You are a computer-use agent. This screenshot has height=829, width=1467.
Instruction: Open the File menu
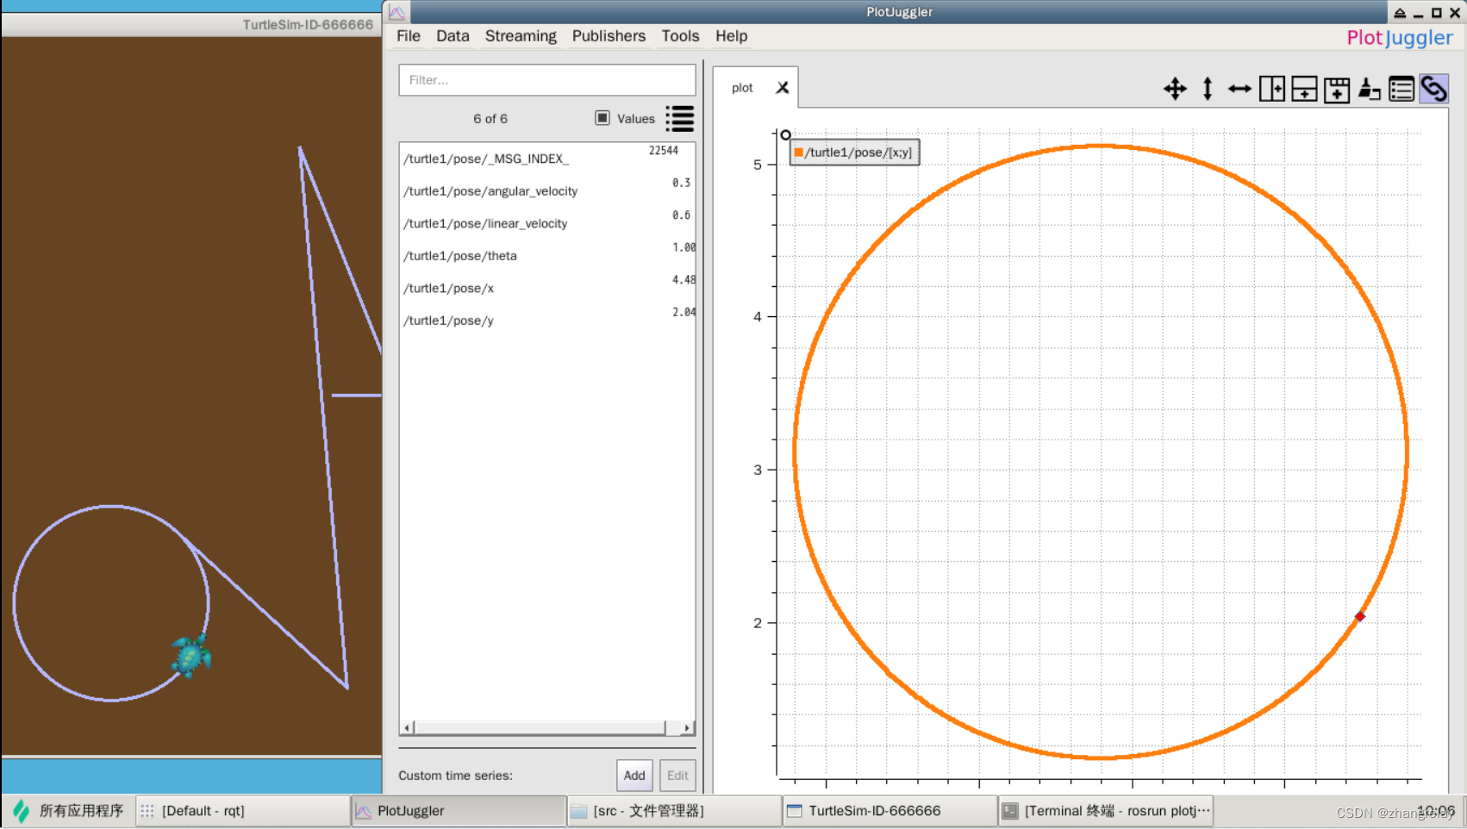(x=409, y=36)
